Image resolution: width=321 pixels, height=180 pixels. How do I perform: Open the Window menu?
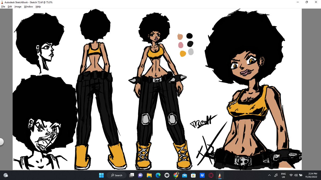[x=28, y=6]
